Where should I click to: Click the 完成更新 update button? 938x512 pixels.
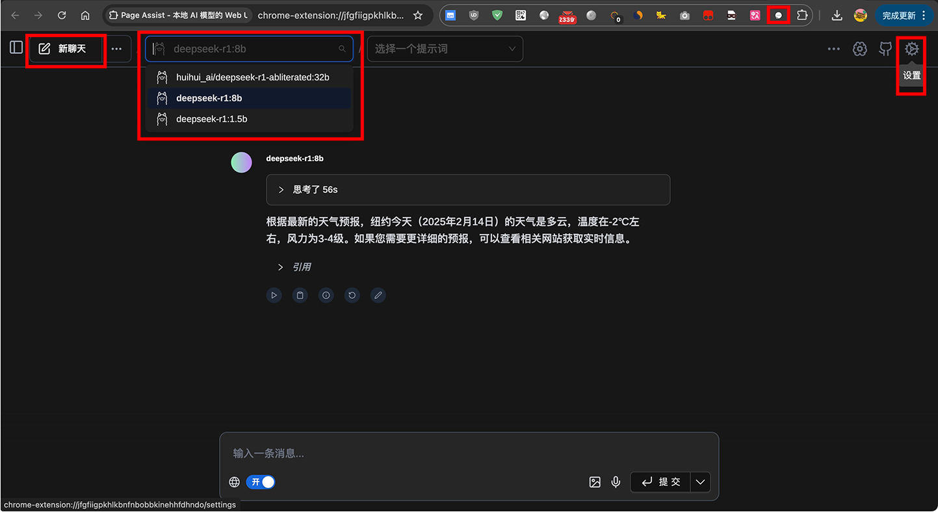click(904, 15)
